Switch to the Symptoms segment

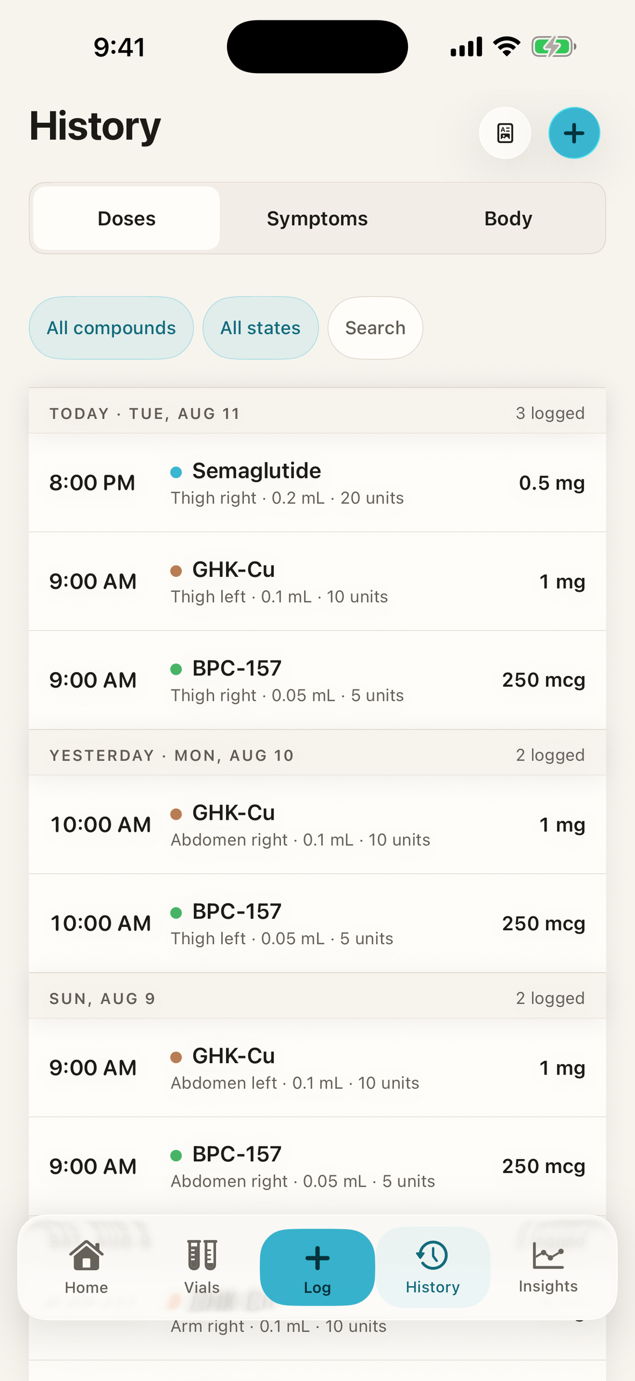[x=317, y=218]
